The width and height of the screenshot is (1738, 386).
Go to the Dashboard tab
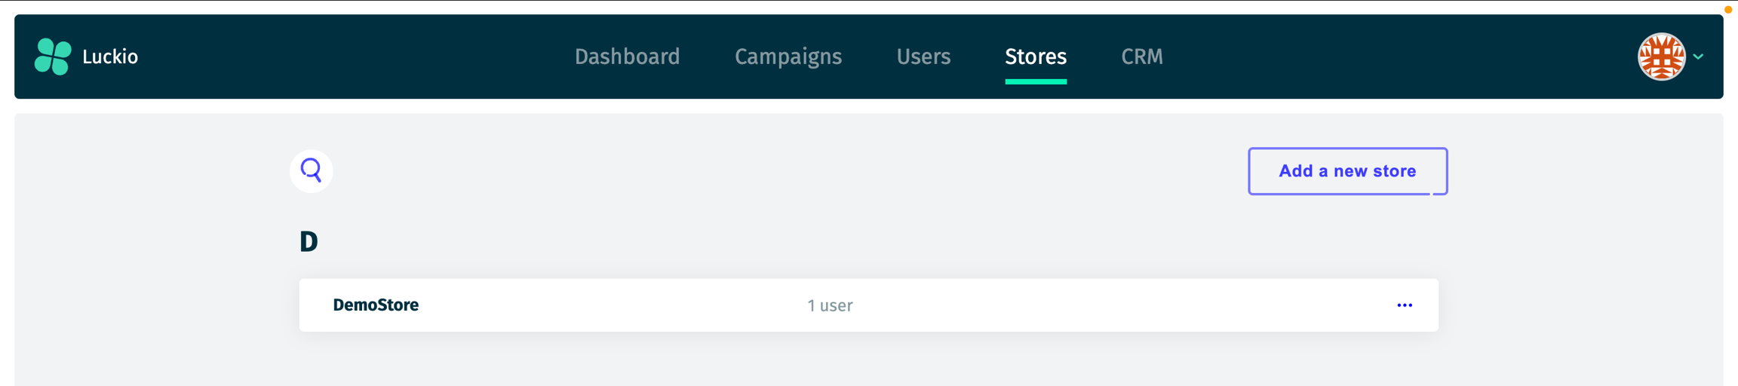coord(627,57)
